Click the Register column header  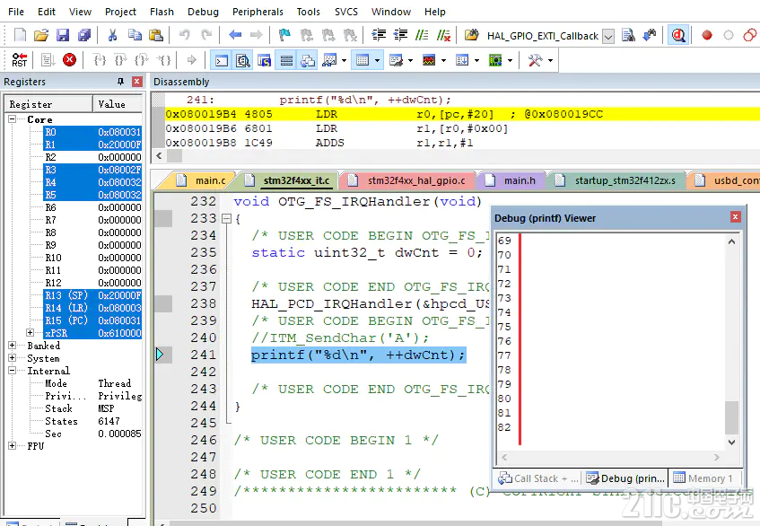point(48,104)
